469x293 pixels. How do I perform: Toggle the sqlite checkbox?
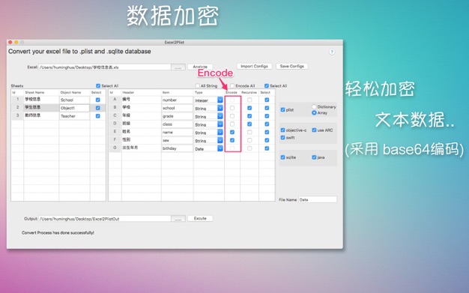(x=282, y=157)
